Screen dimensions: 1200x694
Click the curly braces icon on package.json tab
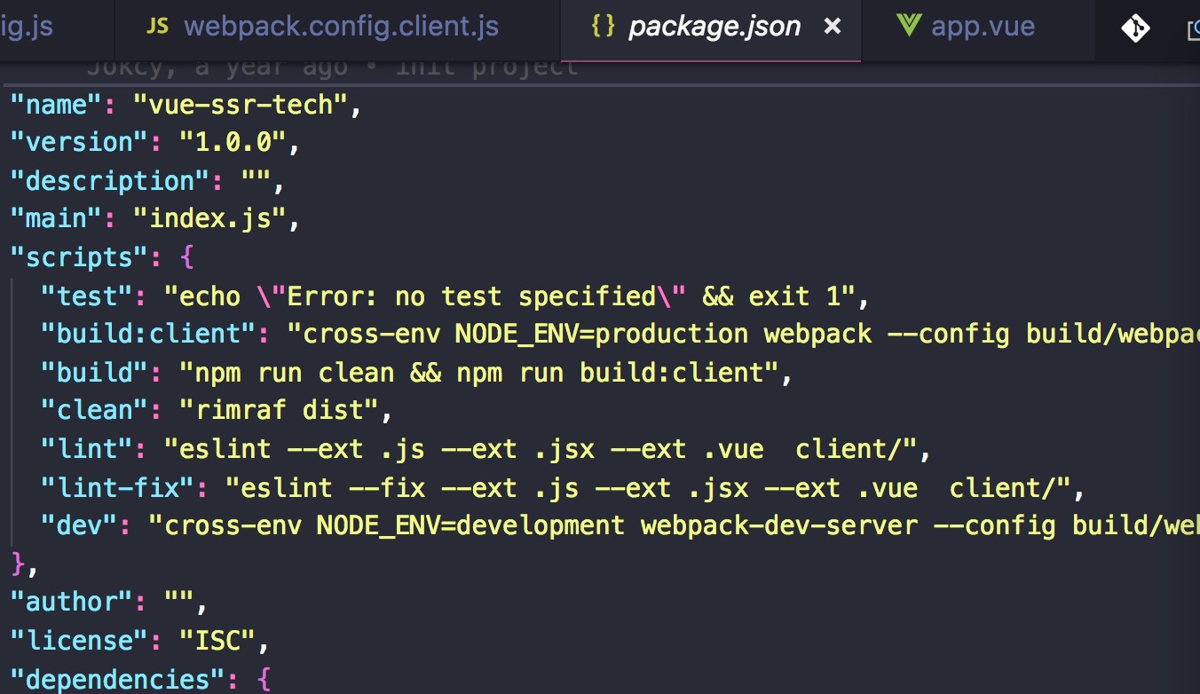pyautogui.click(x=603, y=27)
